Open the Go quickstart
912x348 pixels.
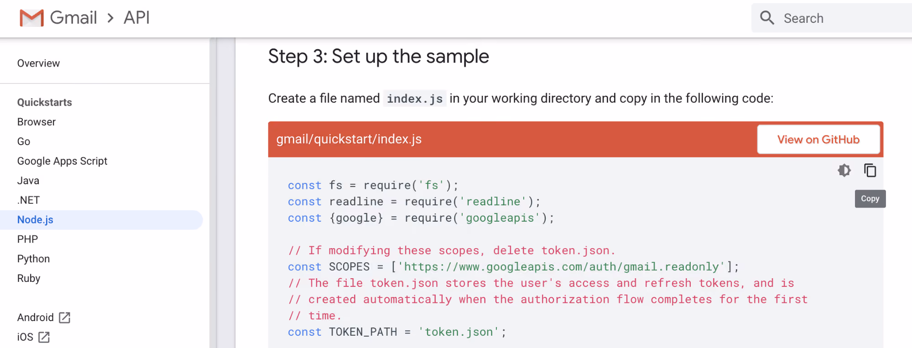(24, 142)
